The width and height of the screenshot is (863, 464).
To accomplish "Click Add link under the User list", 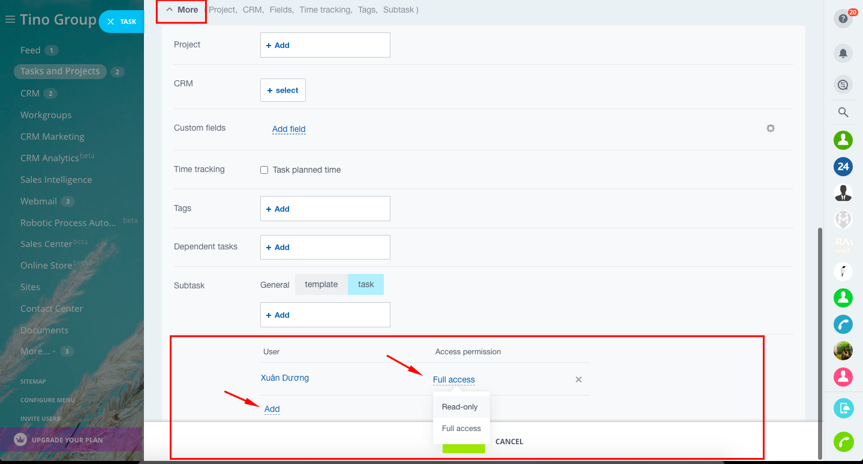I will (272, 409).
